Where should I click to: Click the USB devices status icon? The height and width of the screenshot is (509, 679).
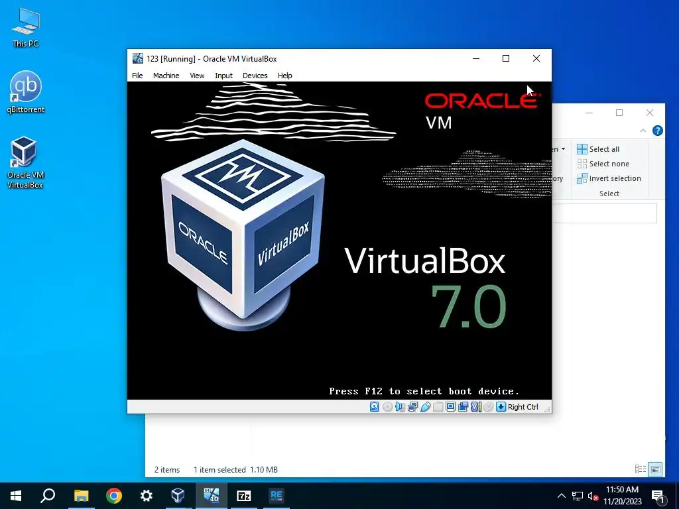tap(425, 407)
